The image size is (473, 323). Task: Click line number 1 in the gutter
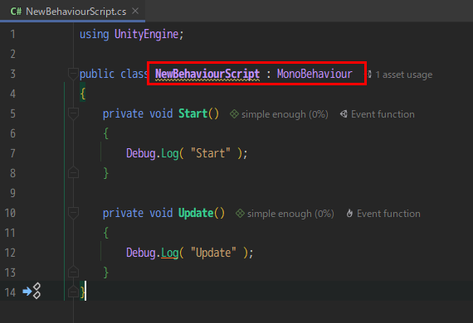[x=12, y=34]
